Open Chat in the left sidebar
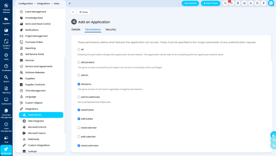Viewport: 276px width, 156px height. click(6, 140)
